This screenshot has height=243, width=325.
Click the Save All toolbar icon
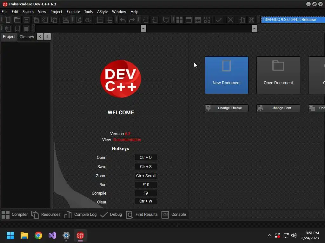pos(36,20)
